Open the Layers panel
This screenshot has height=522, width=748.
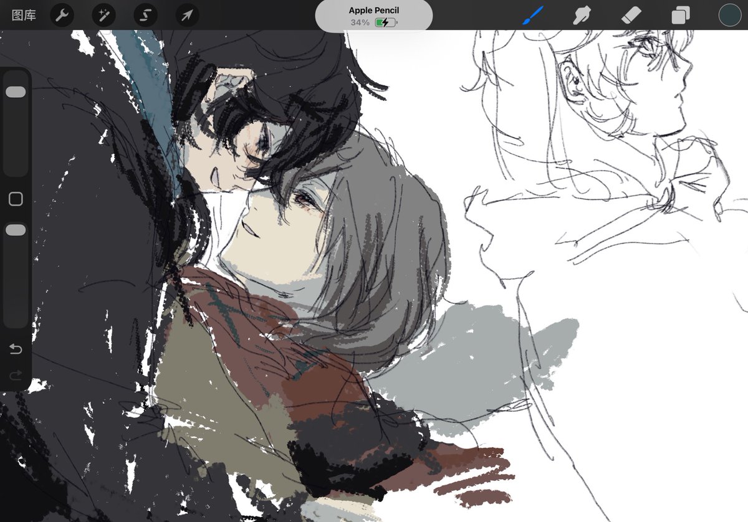(681, 15)
